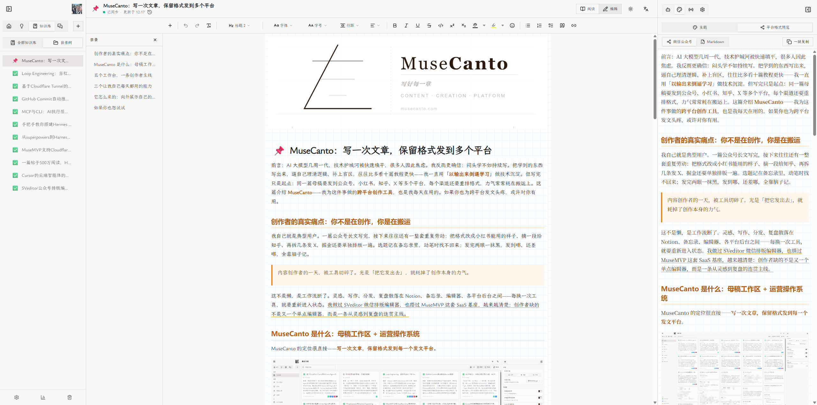Insert a bulleted list
Viewport: 817px width, 405px height.
click(x=528, y=25)
